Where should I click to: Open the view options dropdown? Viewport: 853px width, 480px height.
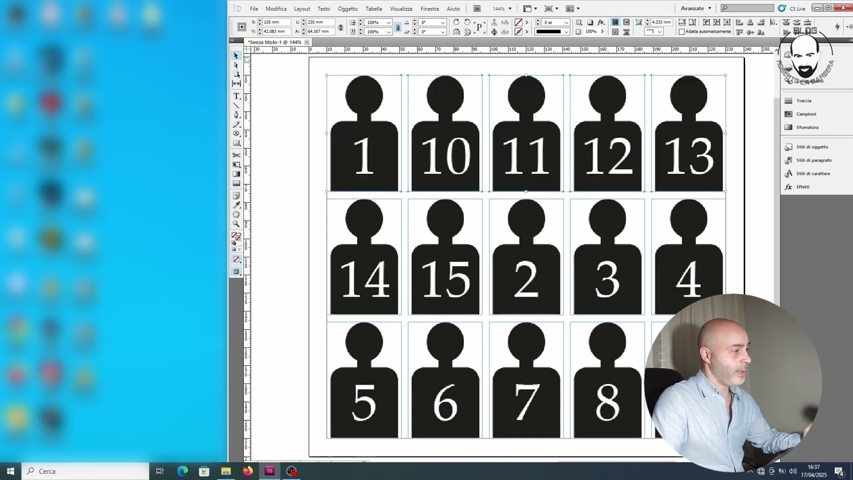coord(535,9)
